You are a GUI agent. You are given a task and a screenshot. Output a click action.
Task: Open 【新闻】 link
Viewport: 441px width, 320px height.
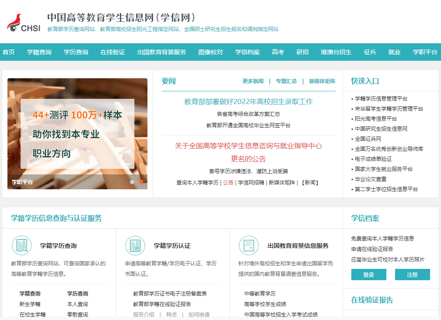click(x=310, y=183)
